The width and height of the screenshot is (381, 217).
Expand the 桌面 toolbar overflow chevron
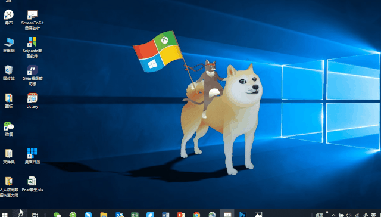coord(327,212)
